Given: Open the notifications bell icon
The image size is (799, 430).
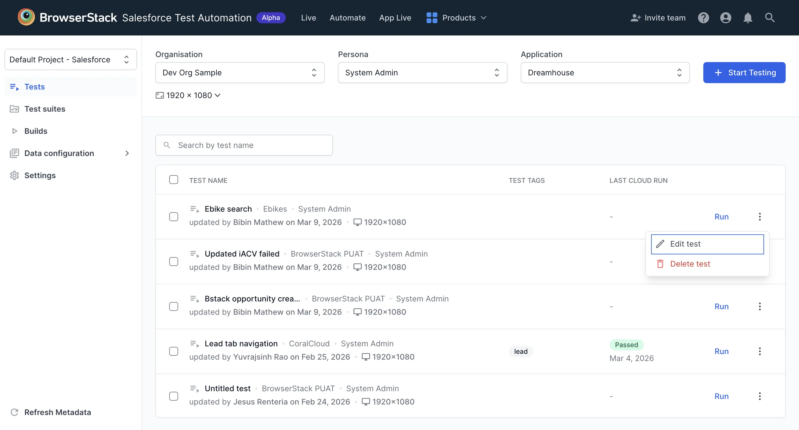Looking at the screenshot, I should [748, 18].
